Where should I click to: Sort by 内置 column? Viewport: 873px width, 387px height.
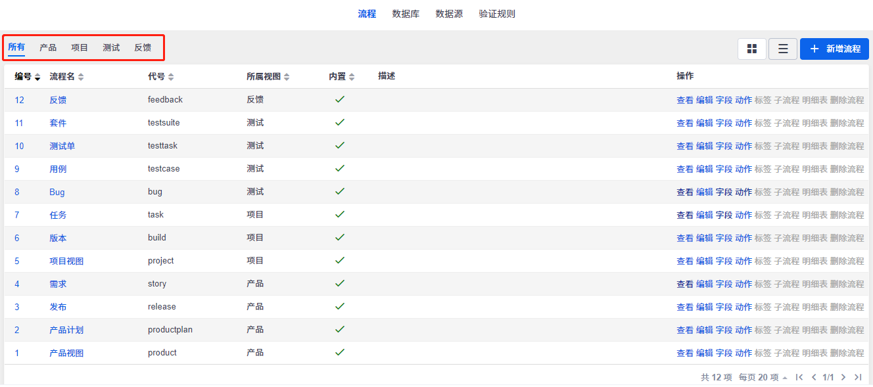click(x=352, y=77)
